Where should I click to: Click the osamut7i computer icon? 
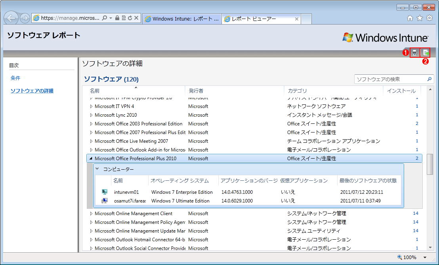click(x=105, y=201)
